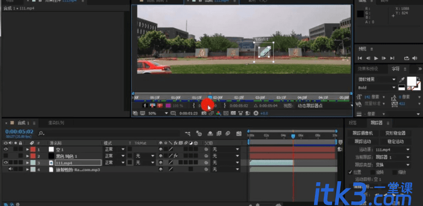This screenshot has width=423, height=206.
Task: Open TrkMat dropdown for layer 2
Action: 145,156
